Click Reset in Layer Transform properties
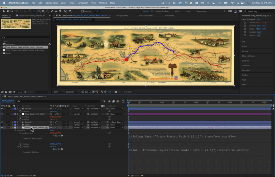The width and height of the screenshot is (275, 177). [x=259, y=19]
